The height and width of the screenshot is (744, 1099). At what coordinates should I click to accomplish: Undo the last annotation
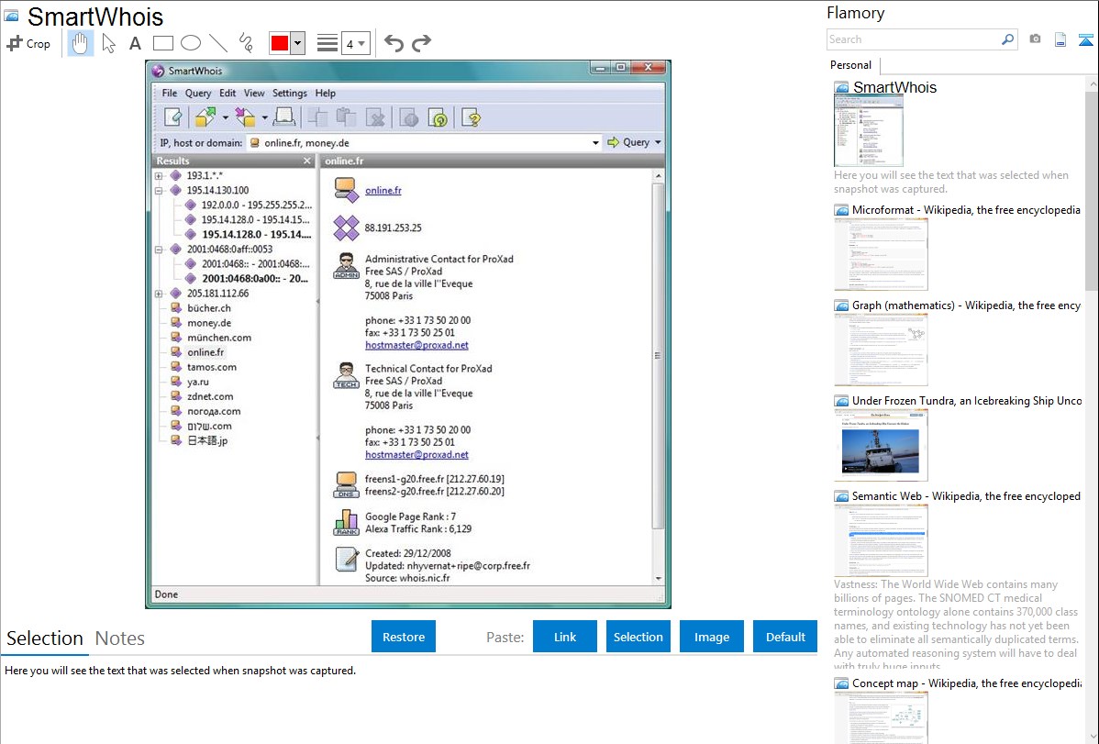[394, 43]
